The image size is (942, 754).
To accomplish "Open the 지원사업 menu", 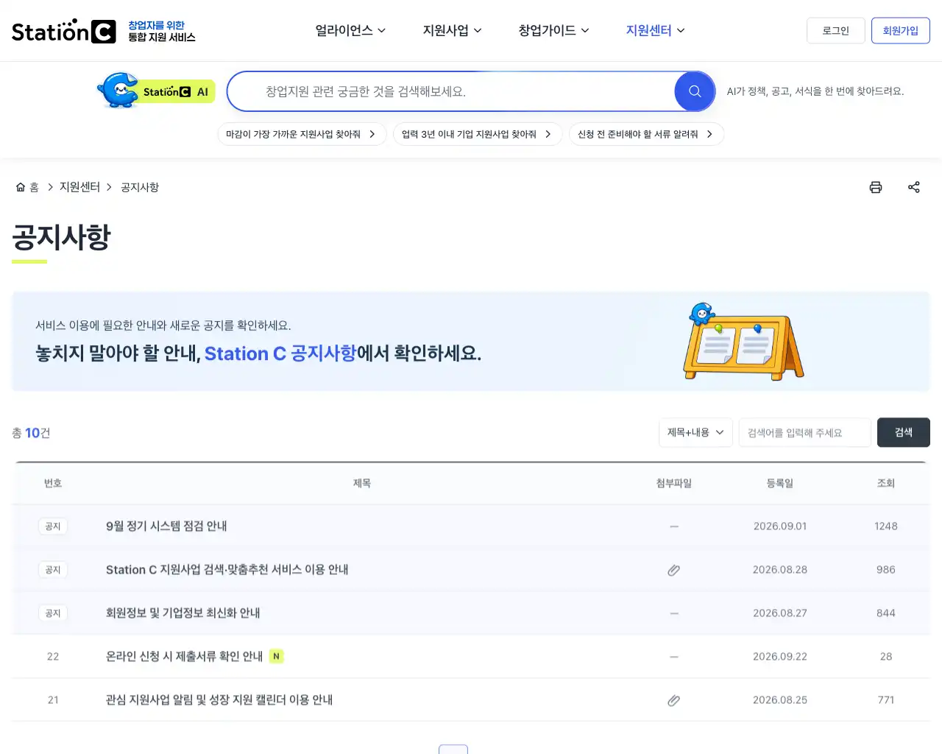I will (x=452, y=30).
